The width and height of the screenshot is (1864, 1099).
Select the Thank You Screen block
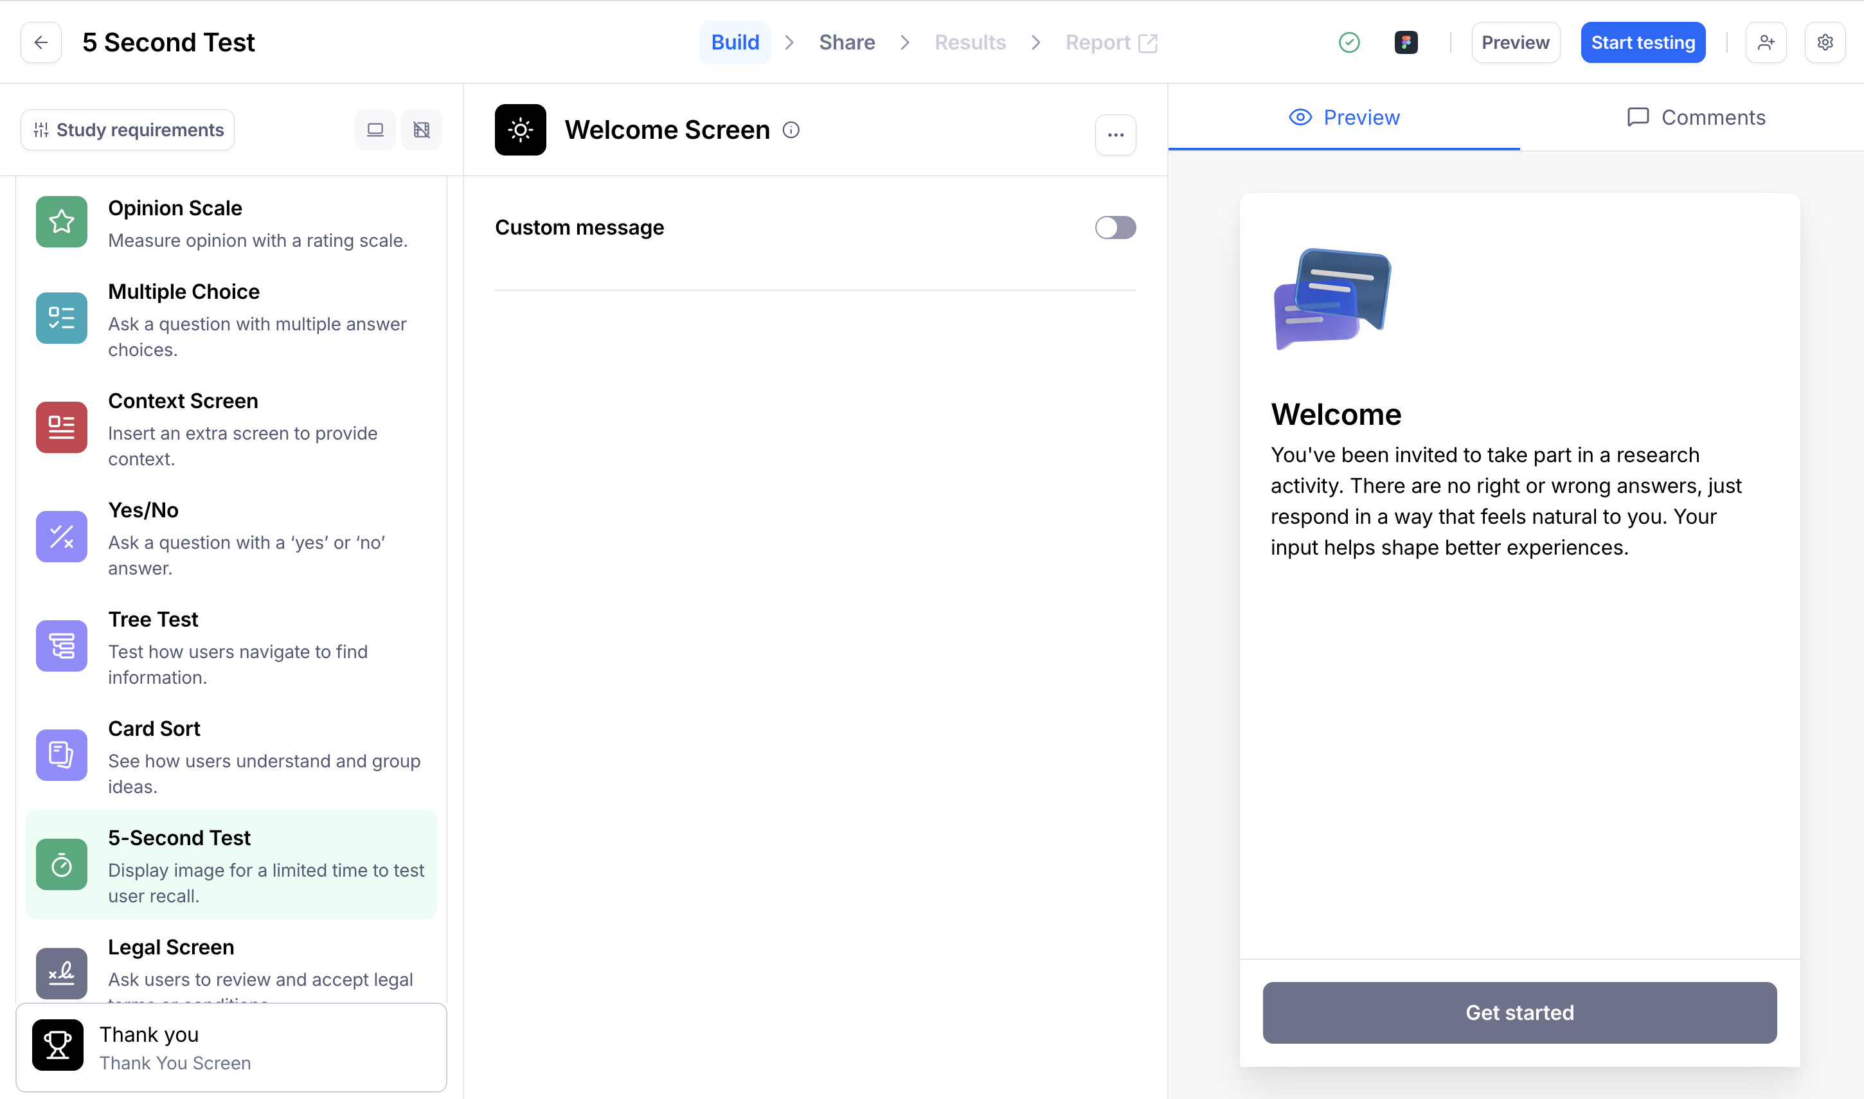pos(230,1047)
